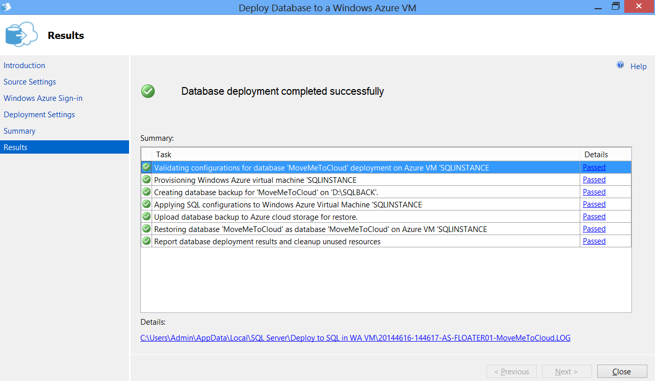The width and height of the screenshot is (655, 381).
Task: Click the green status icon for the Upload database backup row
Action: pyautogui.click(x=146, y=216)
